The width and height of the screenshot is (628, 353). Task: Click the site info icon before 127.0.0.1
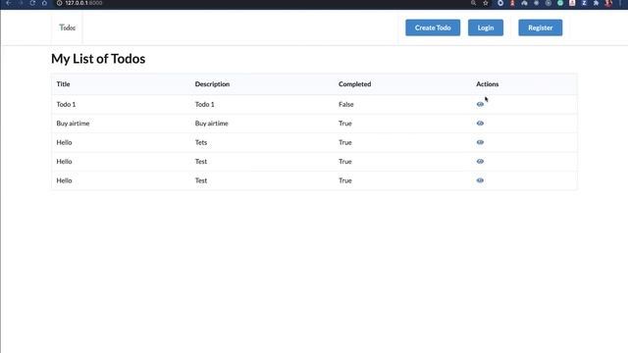(x=59, y=3)
